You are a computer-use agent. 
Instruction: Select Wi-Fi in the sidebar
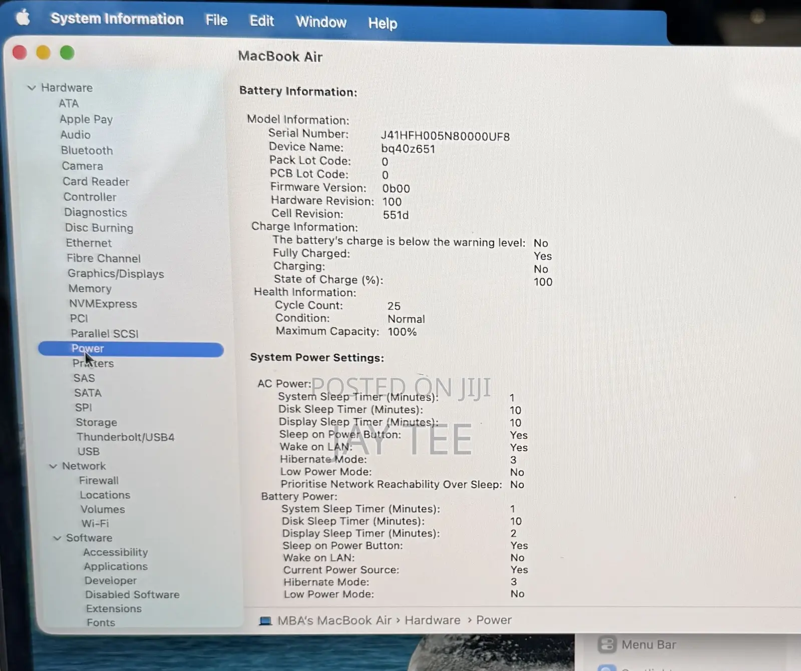95,523
